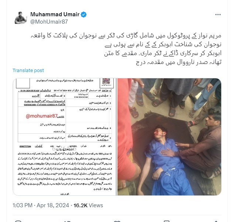Open the 1:03 PM · Apr 18, 2024 timestamp

(41, 205)
